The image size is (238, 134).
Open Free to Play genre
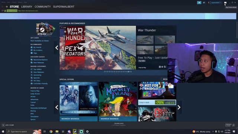point(35,91)
